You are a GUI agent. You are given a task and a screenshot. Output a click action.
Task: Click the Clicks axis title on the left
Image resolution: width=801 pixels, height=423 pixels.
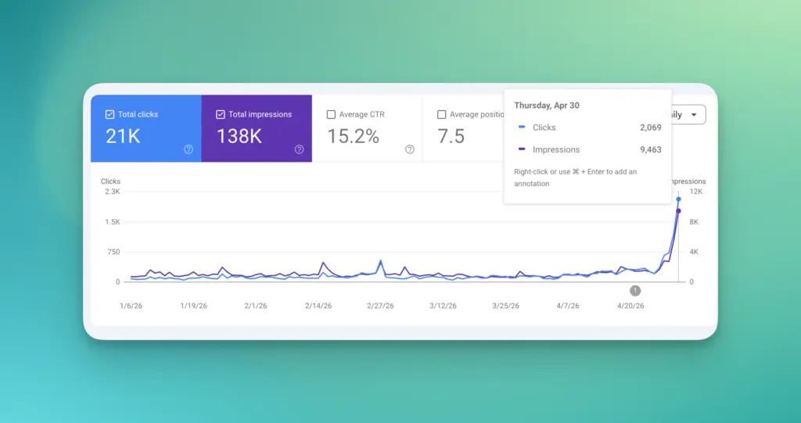click(x=110, y=181)
